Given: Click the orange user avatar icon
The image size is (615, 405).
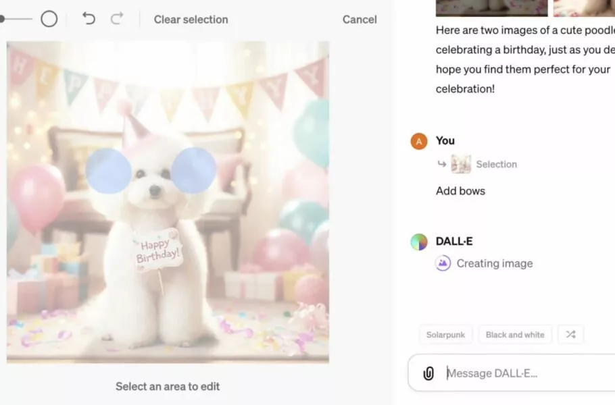Looking at the screenshot, I should (x=419, y=141).
